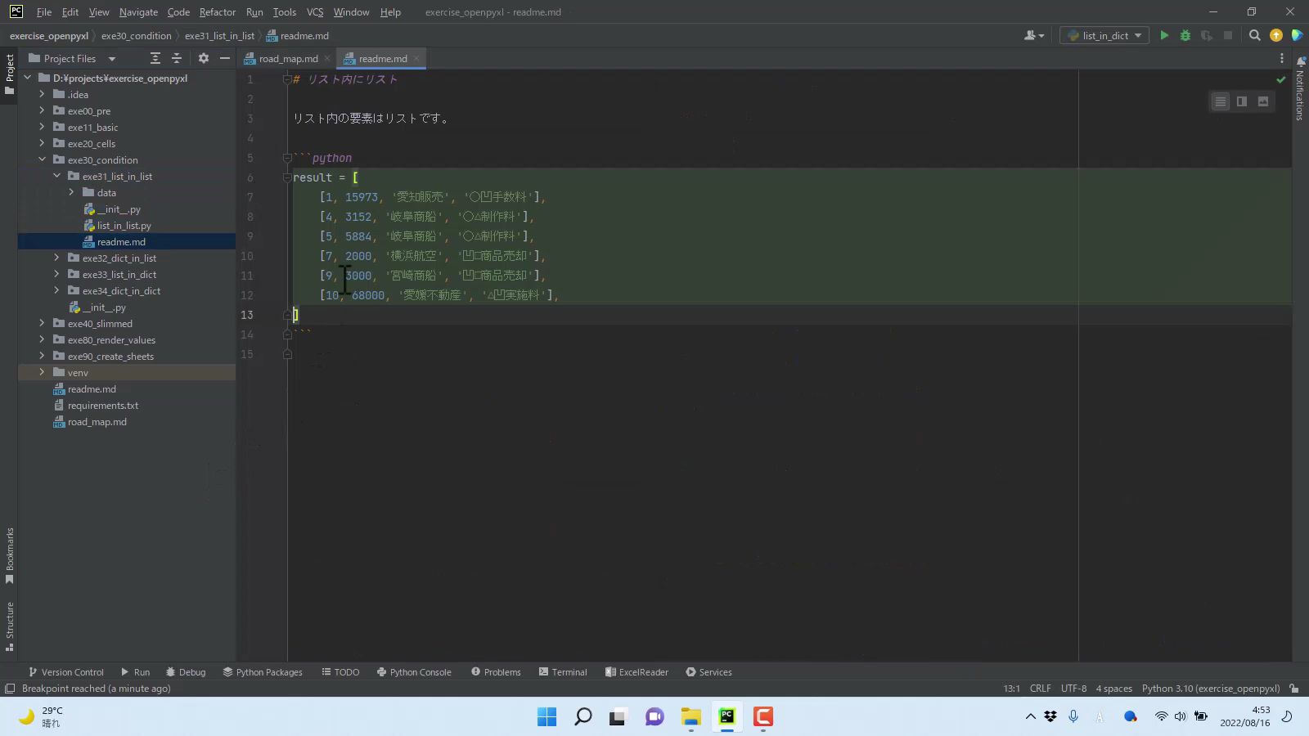Expand all in Project tree
Screen dimensions: 1309x736
click(x=155, y=58)
